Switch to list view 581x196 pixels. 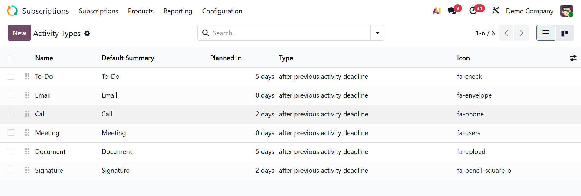546,33
